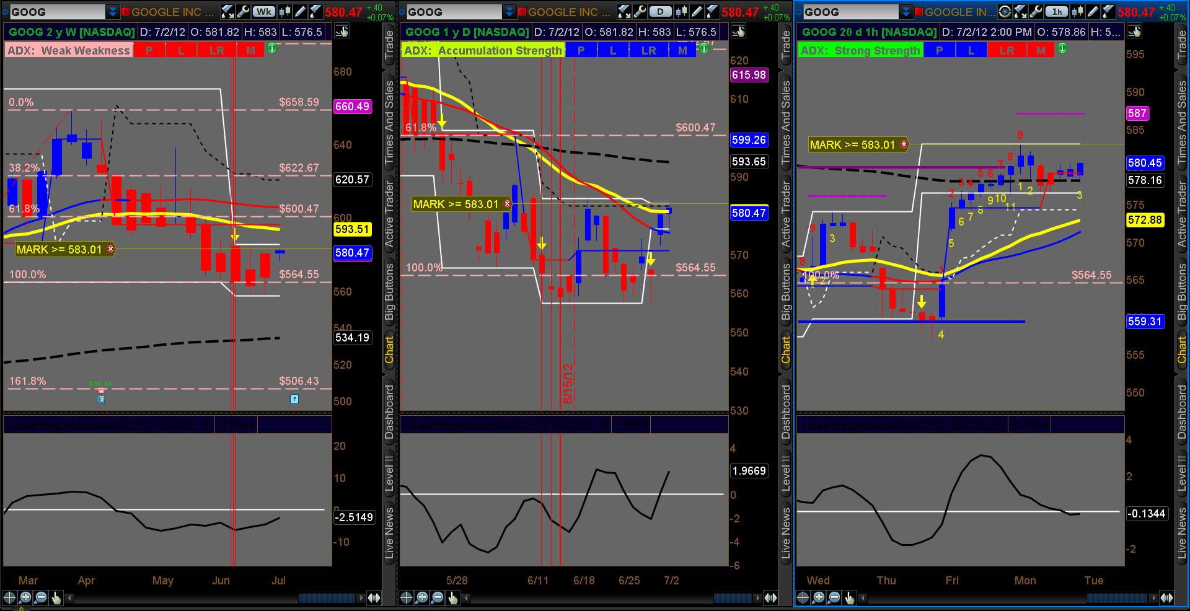
Task: Click pointer hand icon beside weekly chart header
Action: coord(342,32)
